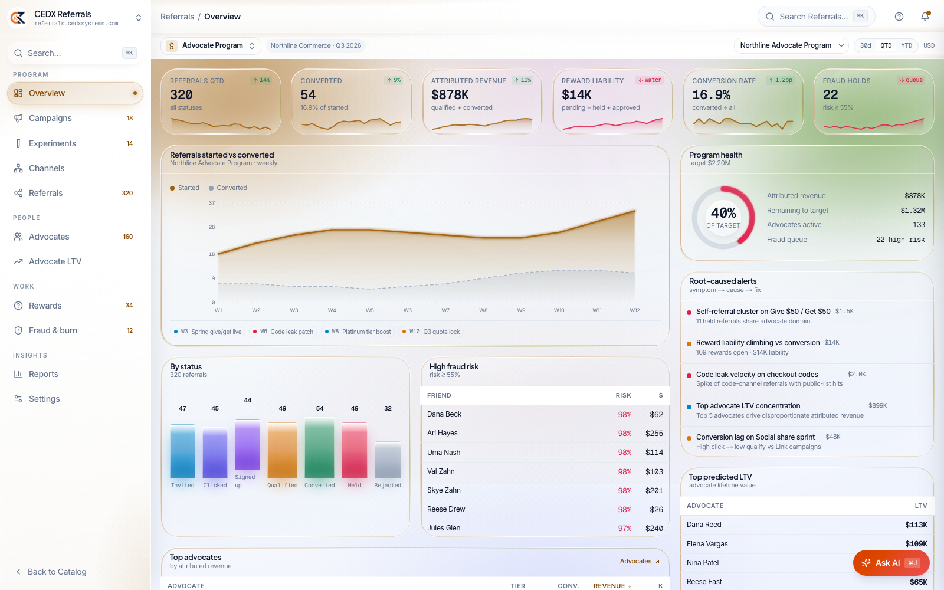Click the Rewards check circle icon
This screenshot has width=944, height=590.
click(x=18, y=306)
